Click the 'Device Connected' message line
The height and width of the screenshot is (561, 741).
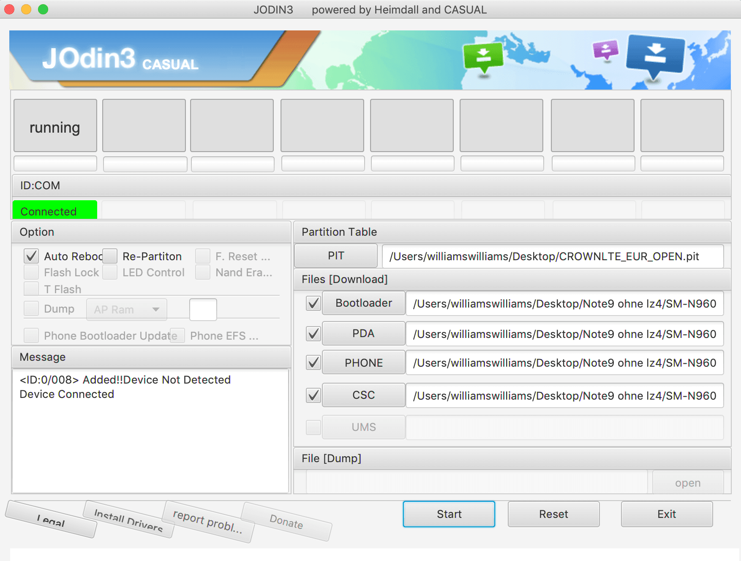pos(67,394)
